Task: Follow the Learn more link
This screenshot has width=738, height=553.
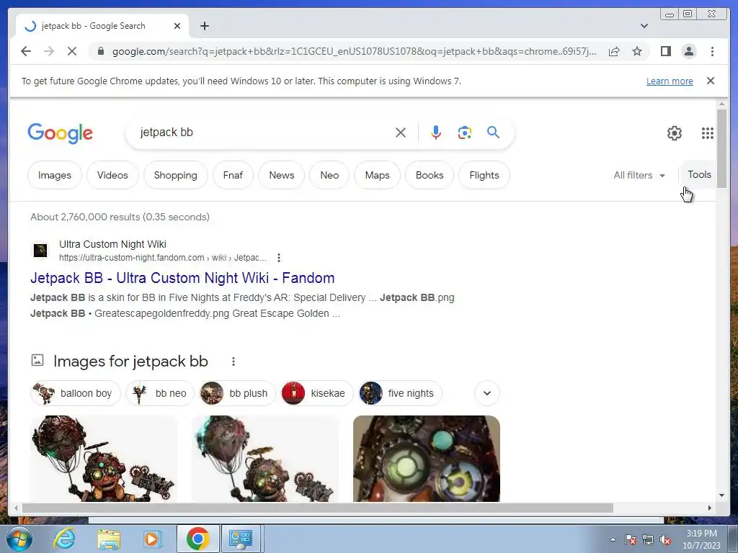Action: (670, 81)
